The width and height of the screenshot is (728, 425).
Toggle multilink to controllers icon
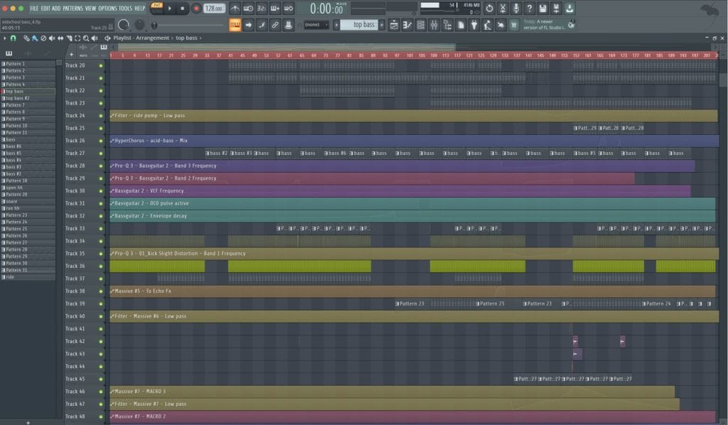pyautogui.click(x=289, y=25)
